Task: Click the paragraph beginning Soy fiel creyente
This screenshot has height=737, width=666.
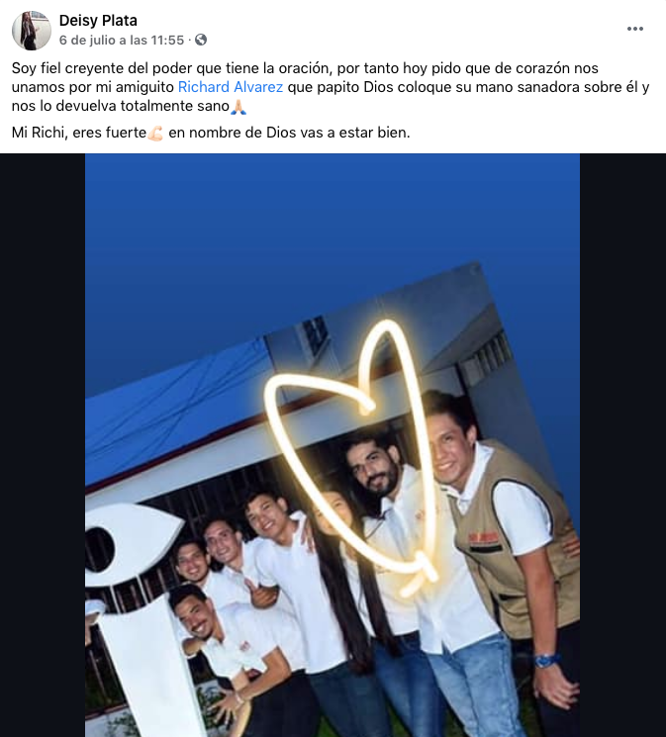Action: point(331,87)
